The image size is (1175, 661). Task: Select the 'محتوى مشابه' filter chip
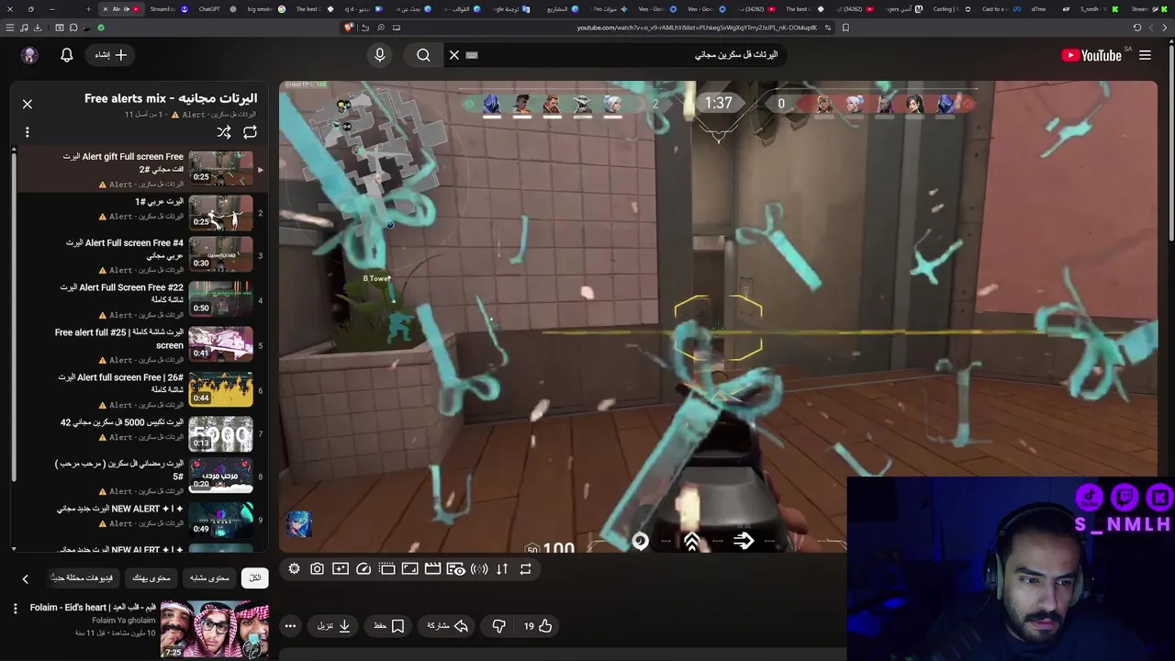click(209, 578)
